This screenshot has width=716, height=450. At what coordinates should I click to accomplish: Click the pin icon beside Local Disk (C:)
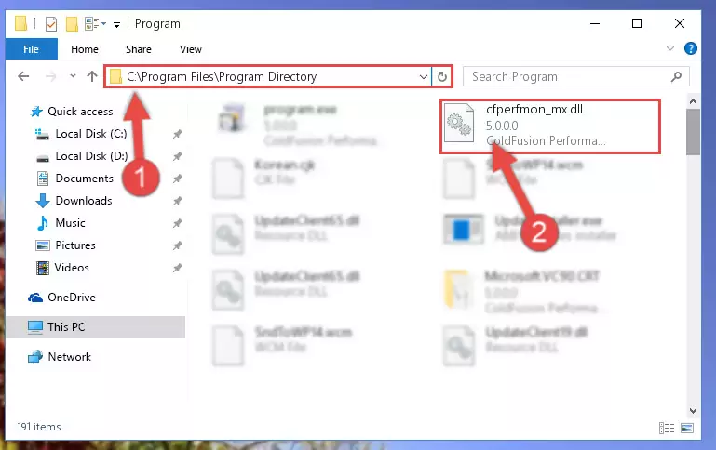[x=177, y=134]
